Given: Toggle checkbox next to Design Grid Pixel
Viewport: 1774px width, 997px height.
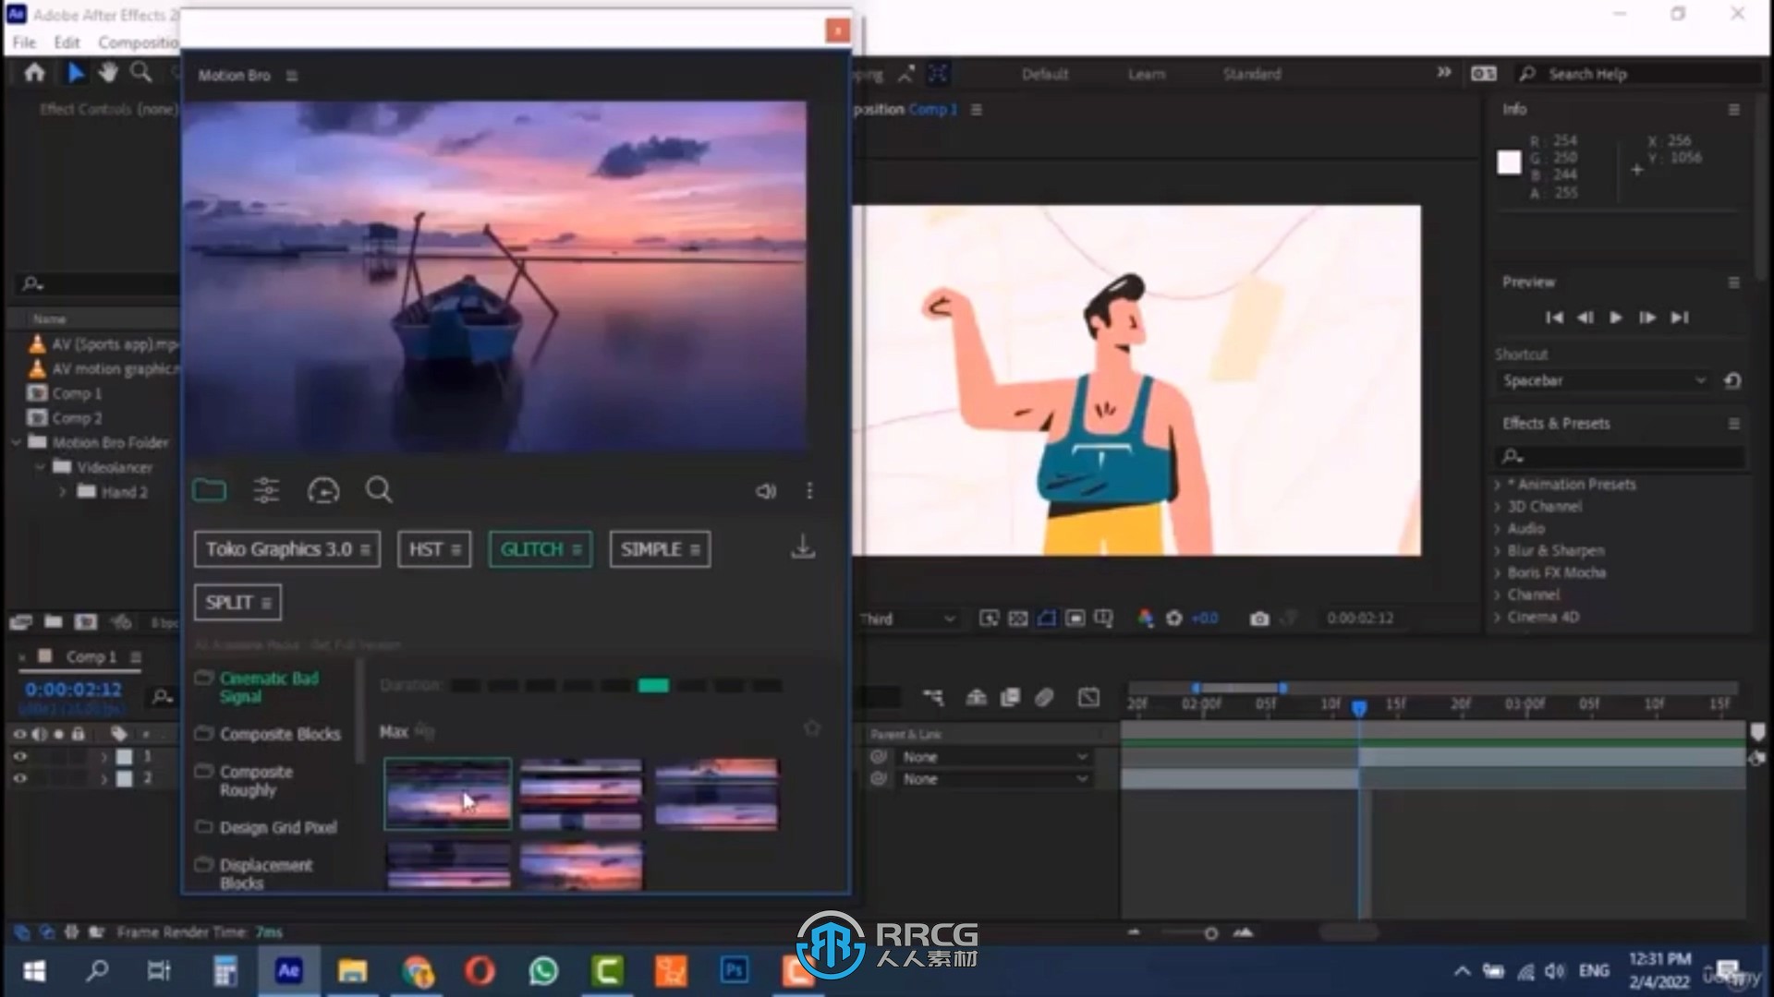Looking at the screenshot, I should click(x=203, y=828).
